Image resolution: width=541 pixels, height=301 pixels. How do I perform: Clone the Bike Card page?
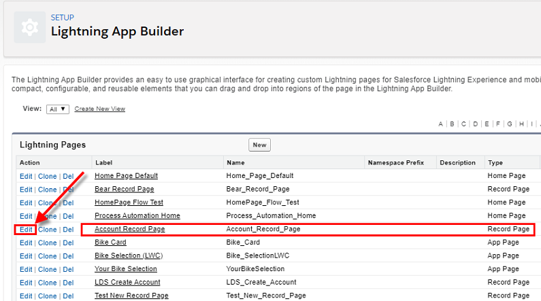coord(47,243)
